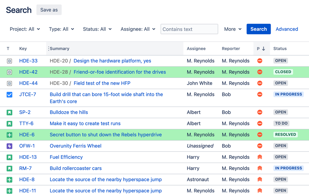Open the Type filter dropdown
Viewport: 309px width, 196px height.
(61, 29)
